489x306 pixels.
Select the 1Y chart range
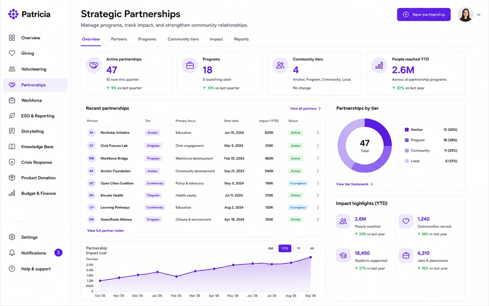tap(298, 248)
